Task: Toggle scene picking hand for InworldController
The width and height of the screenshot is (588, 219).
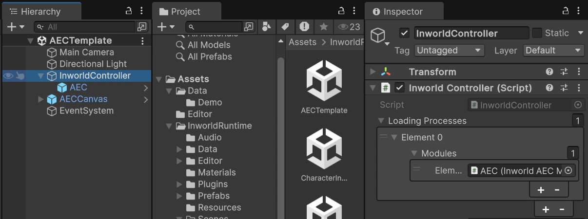Action: point(20,75)
